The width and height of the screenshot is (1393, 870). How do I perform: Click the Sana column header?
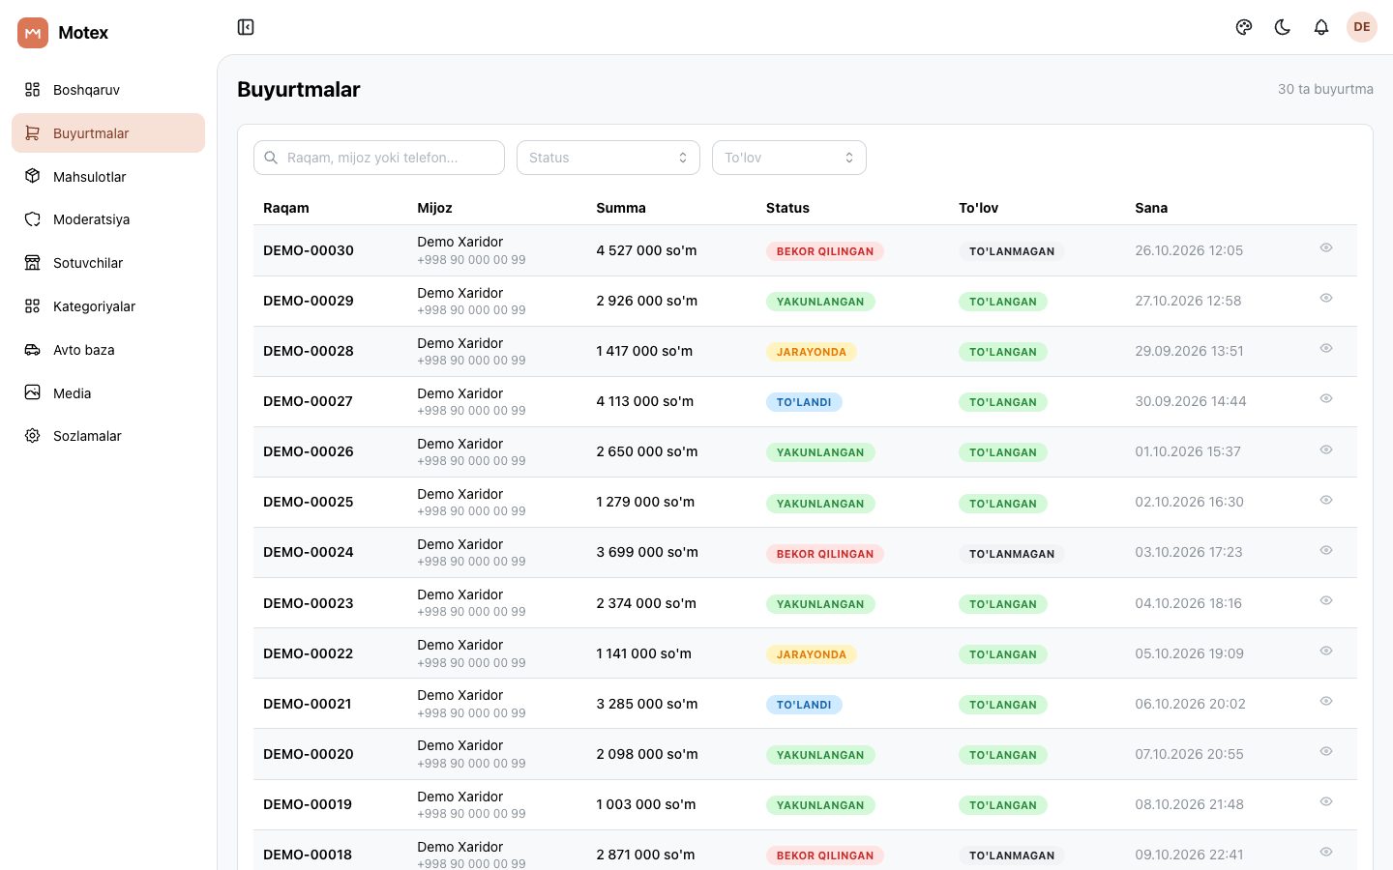1151,208
